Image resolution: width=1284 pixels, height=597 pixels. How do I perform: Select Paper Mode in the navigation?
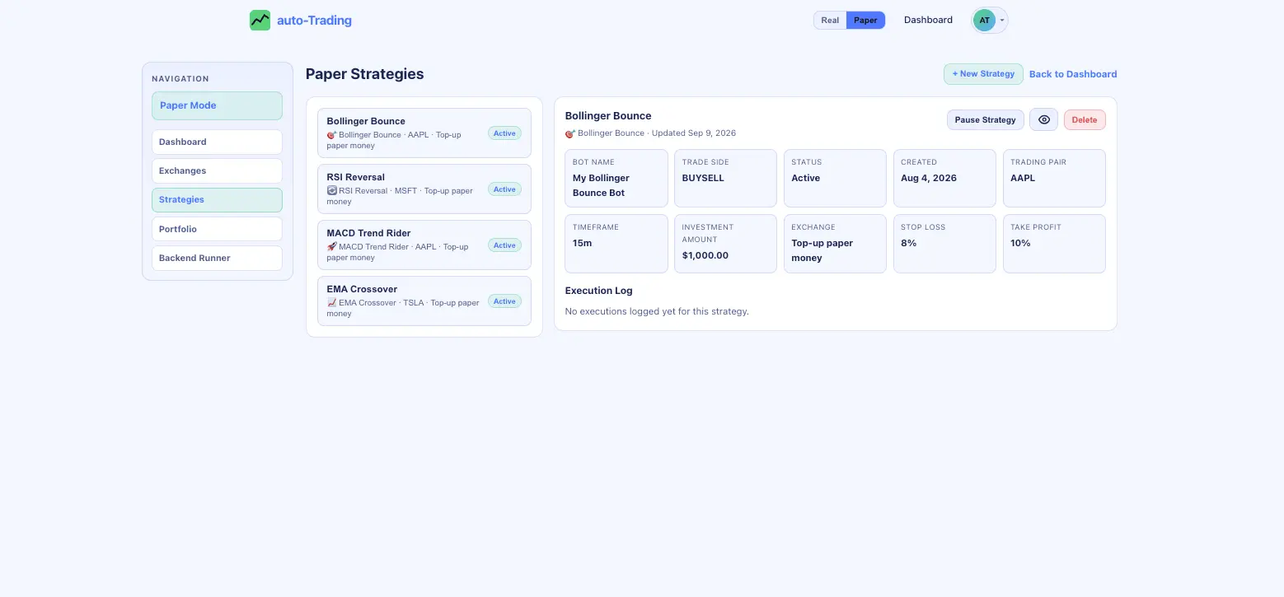coord(217,105)
